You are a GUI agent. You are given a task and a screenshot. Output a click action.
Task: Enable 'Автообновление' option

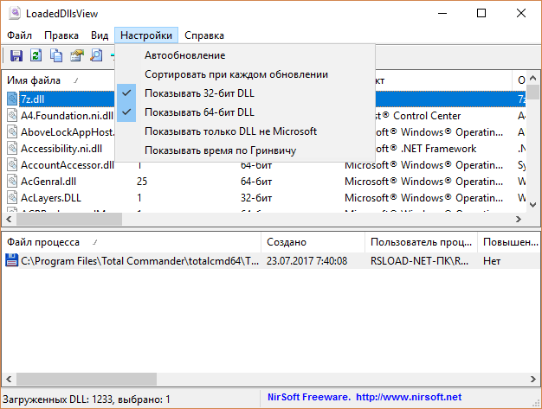(185, 55)
